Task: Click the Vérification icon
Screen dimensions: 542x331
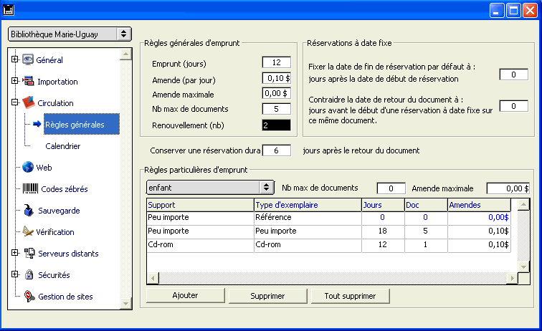Action: click(28, 232)
